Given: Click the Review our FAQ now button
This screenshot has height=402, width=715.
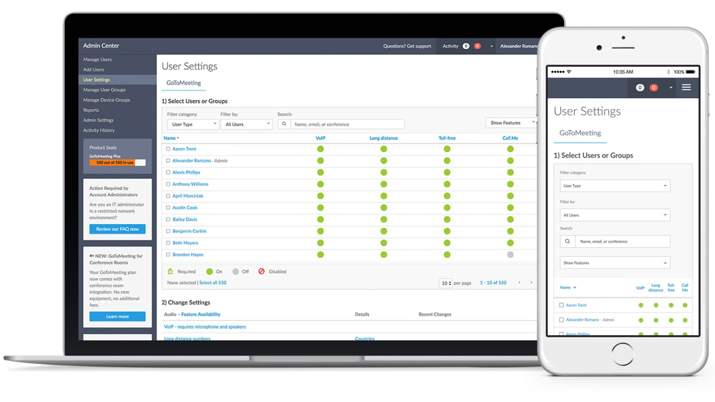Looking at the screenshot, I should (x=117, y=229).
